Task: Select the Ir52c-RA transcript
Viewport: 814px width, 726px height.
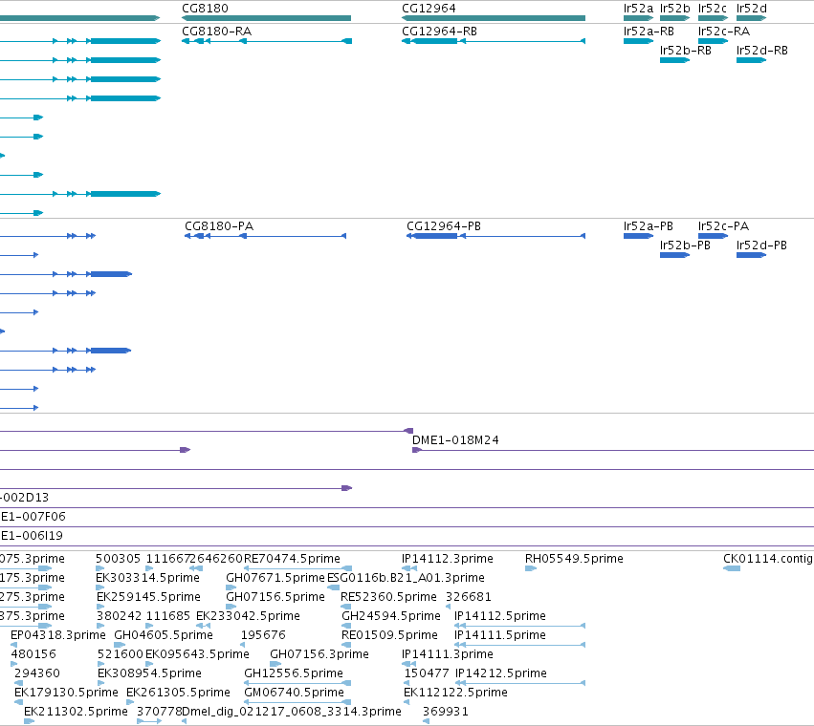Action: click(x=714, y=41)
